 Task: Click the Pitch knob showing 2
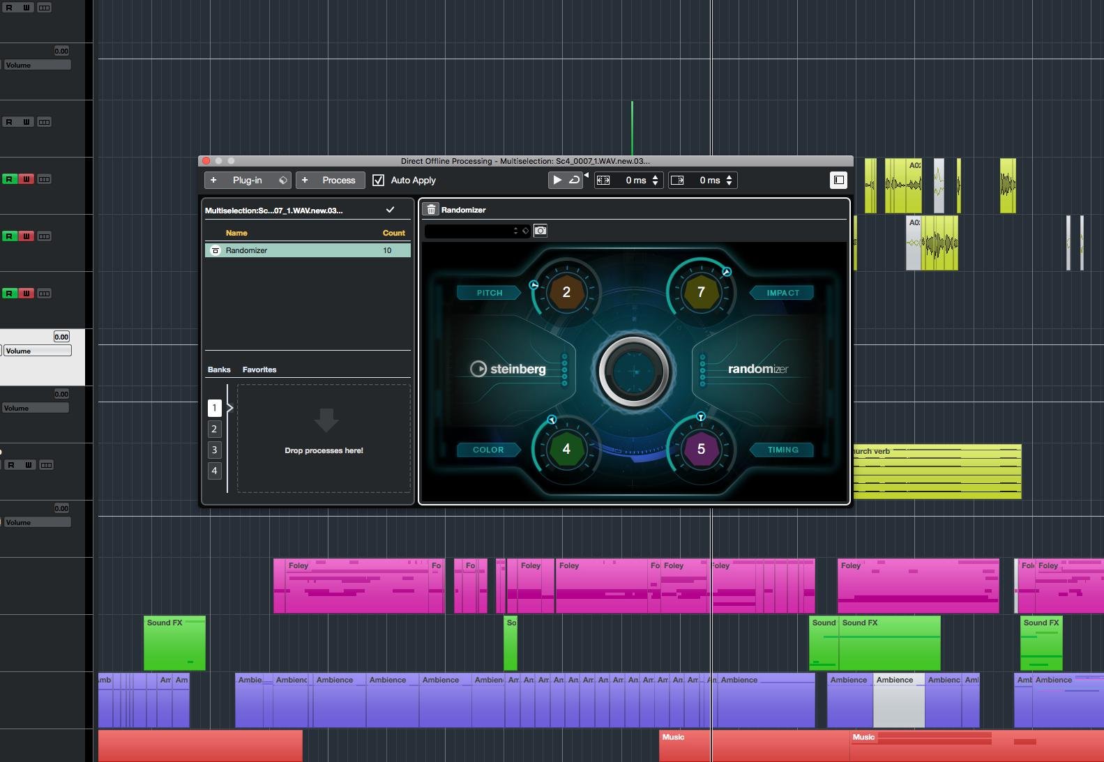pyautogui.click(x=566, y=292)
